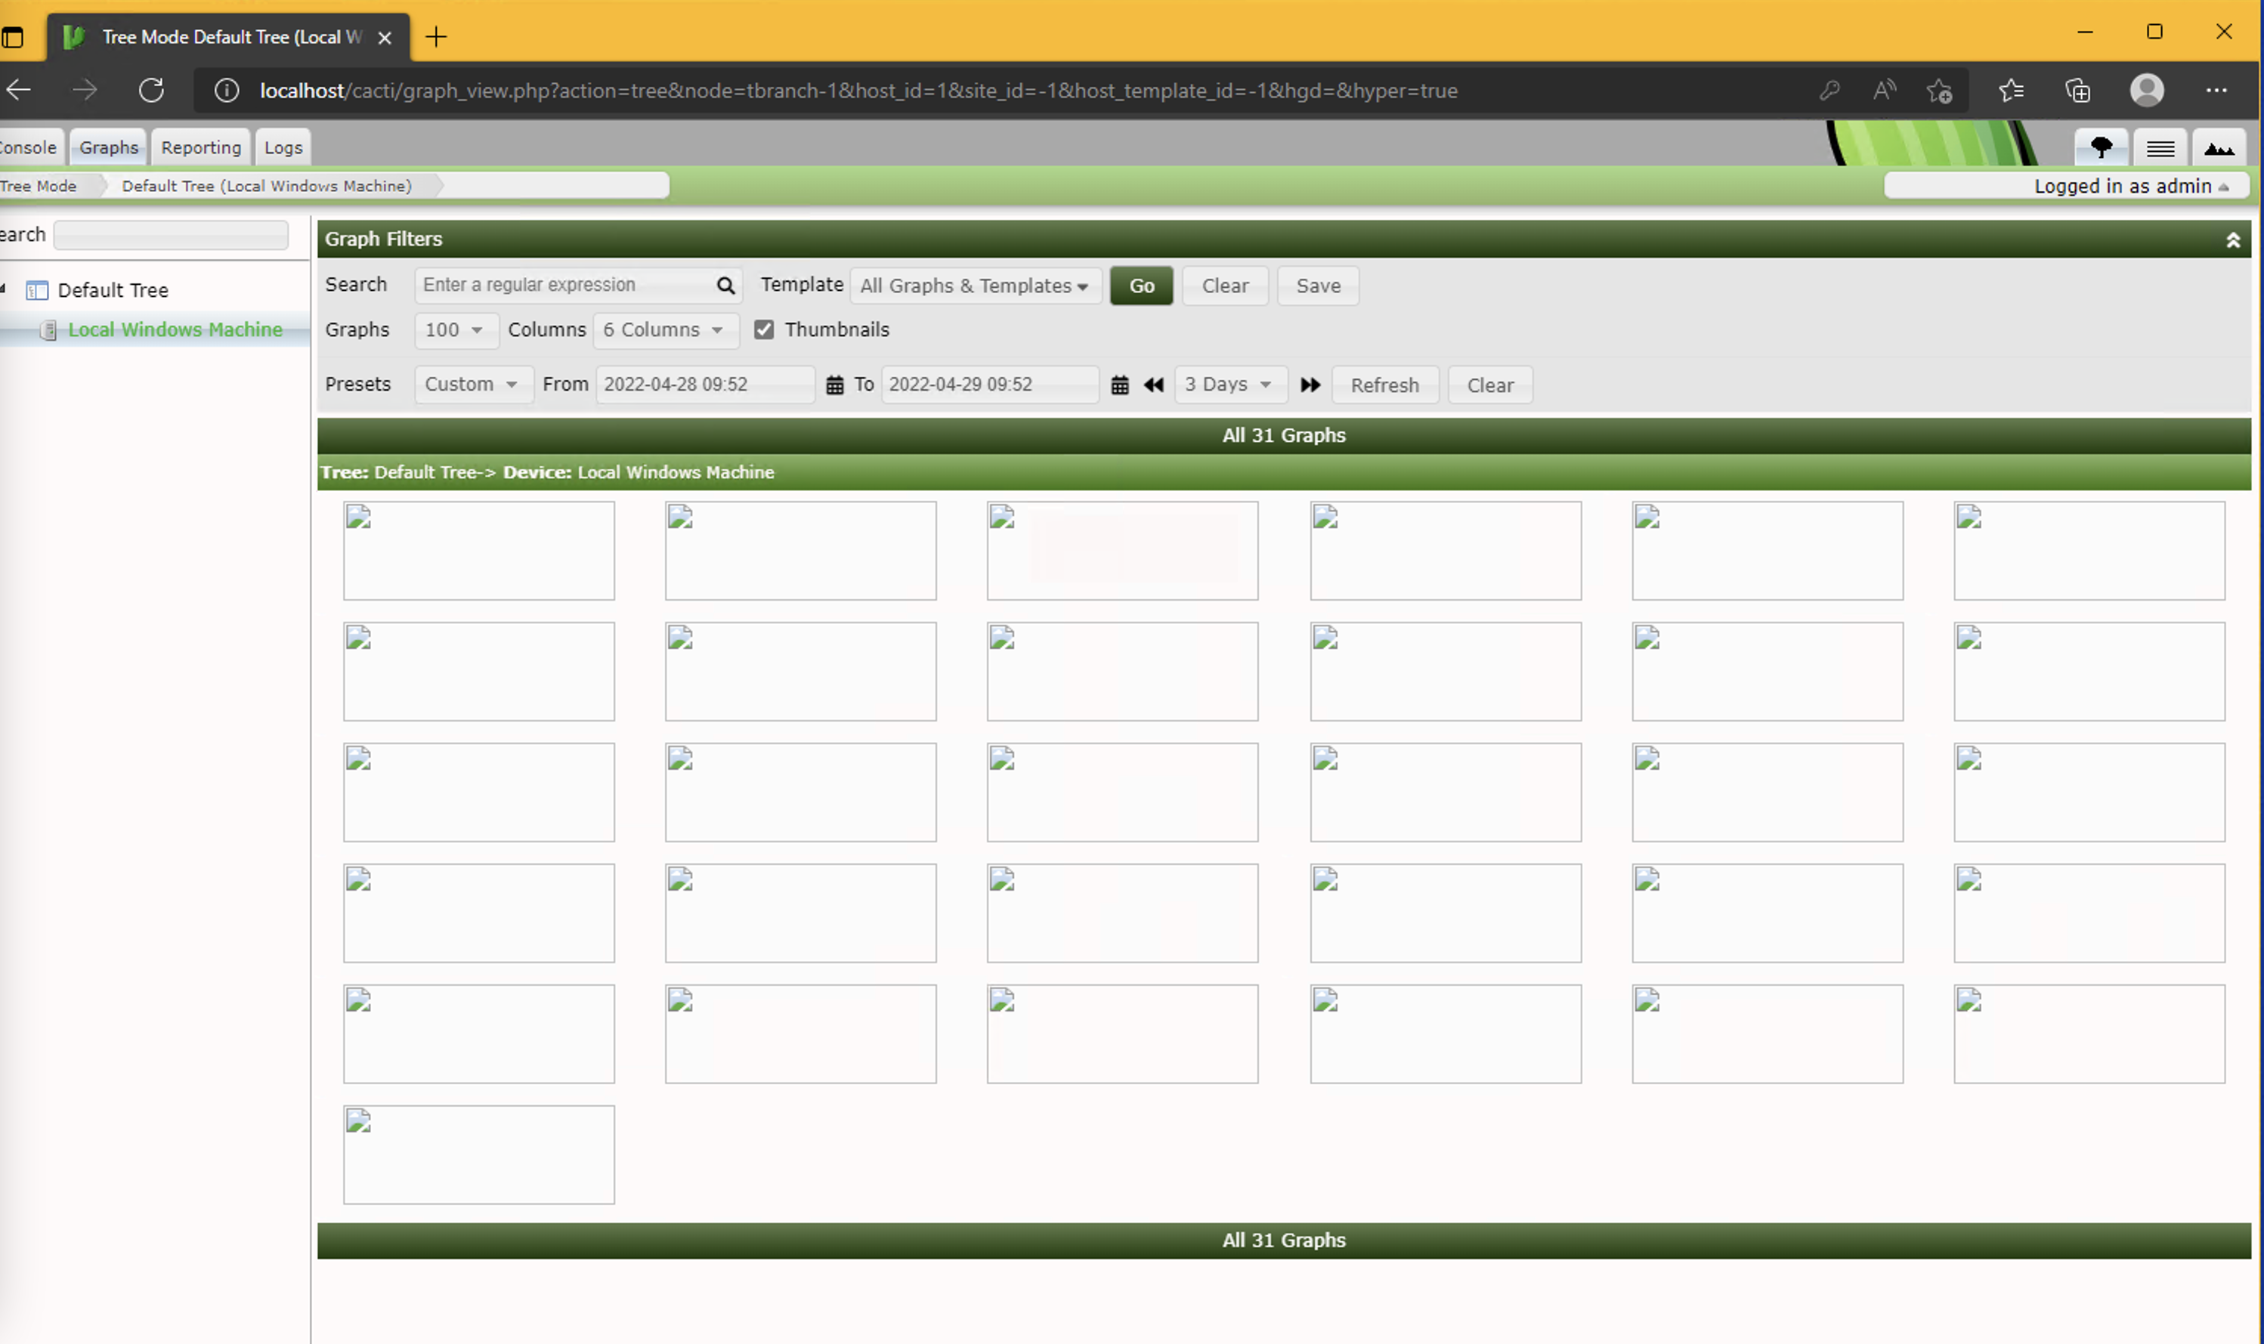Go back using browser back arrow
Screen dimensions: 2264x1344
pyautogui.click(x=19, y=90)
